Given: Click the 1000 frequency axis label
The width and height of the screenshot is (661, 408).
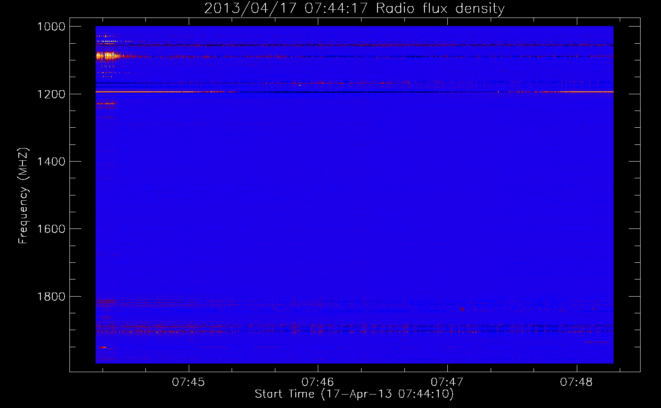Looking at the screenshot, I should (x=51, y=27).
